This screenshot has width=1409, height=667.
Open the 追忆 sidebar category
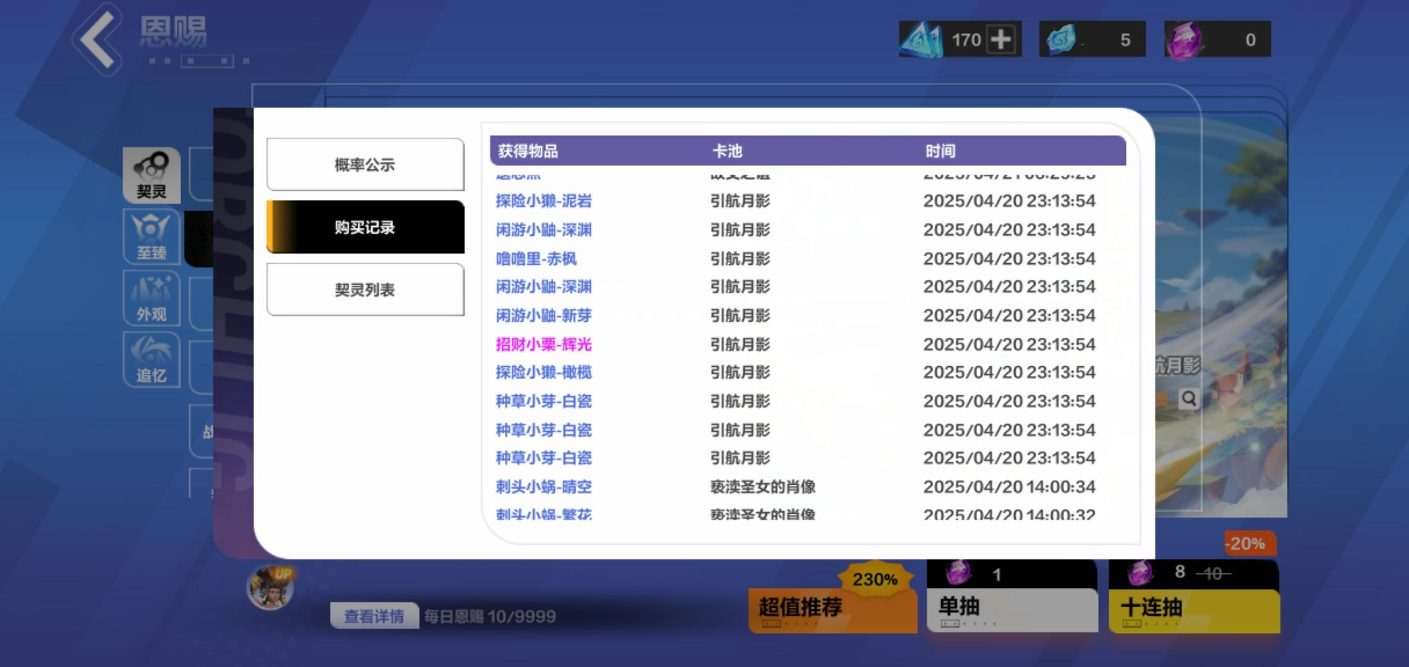151,359
